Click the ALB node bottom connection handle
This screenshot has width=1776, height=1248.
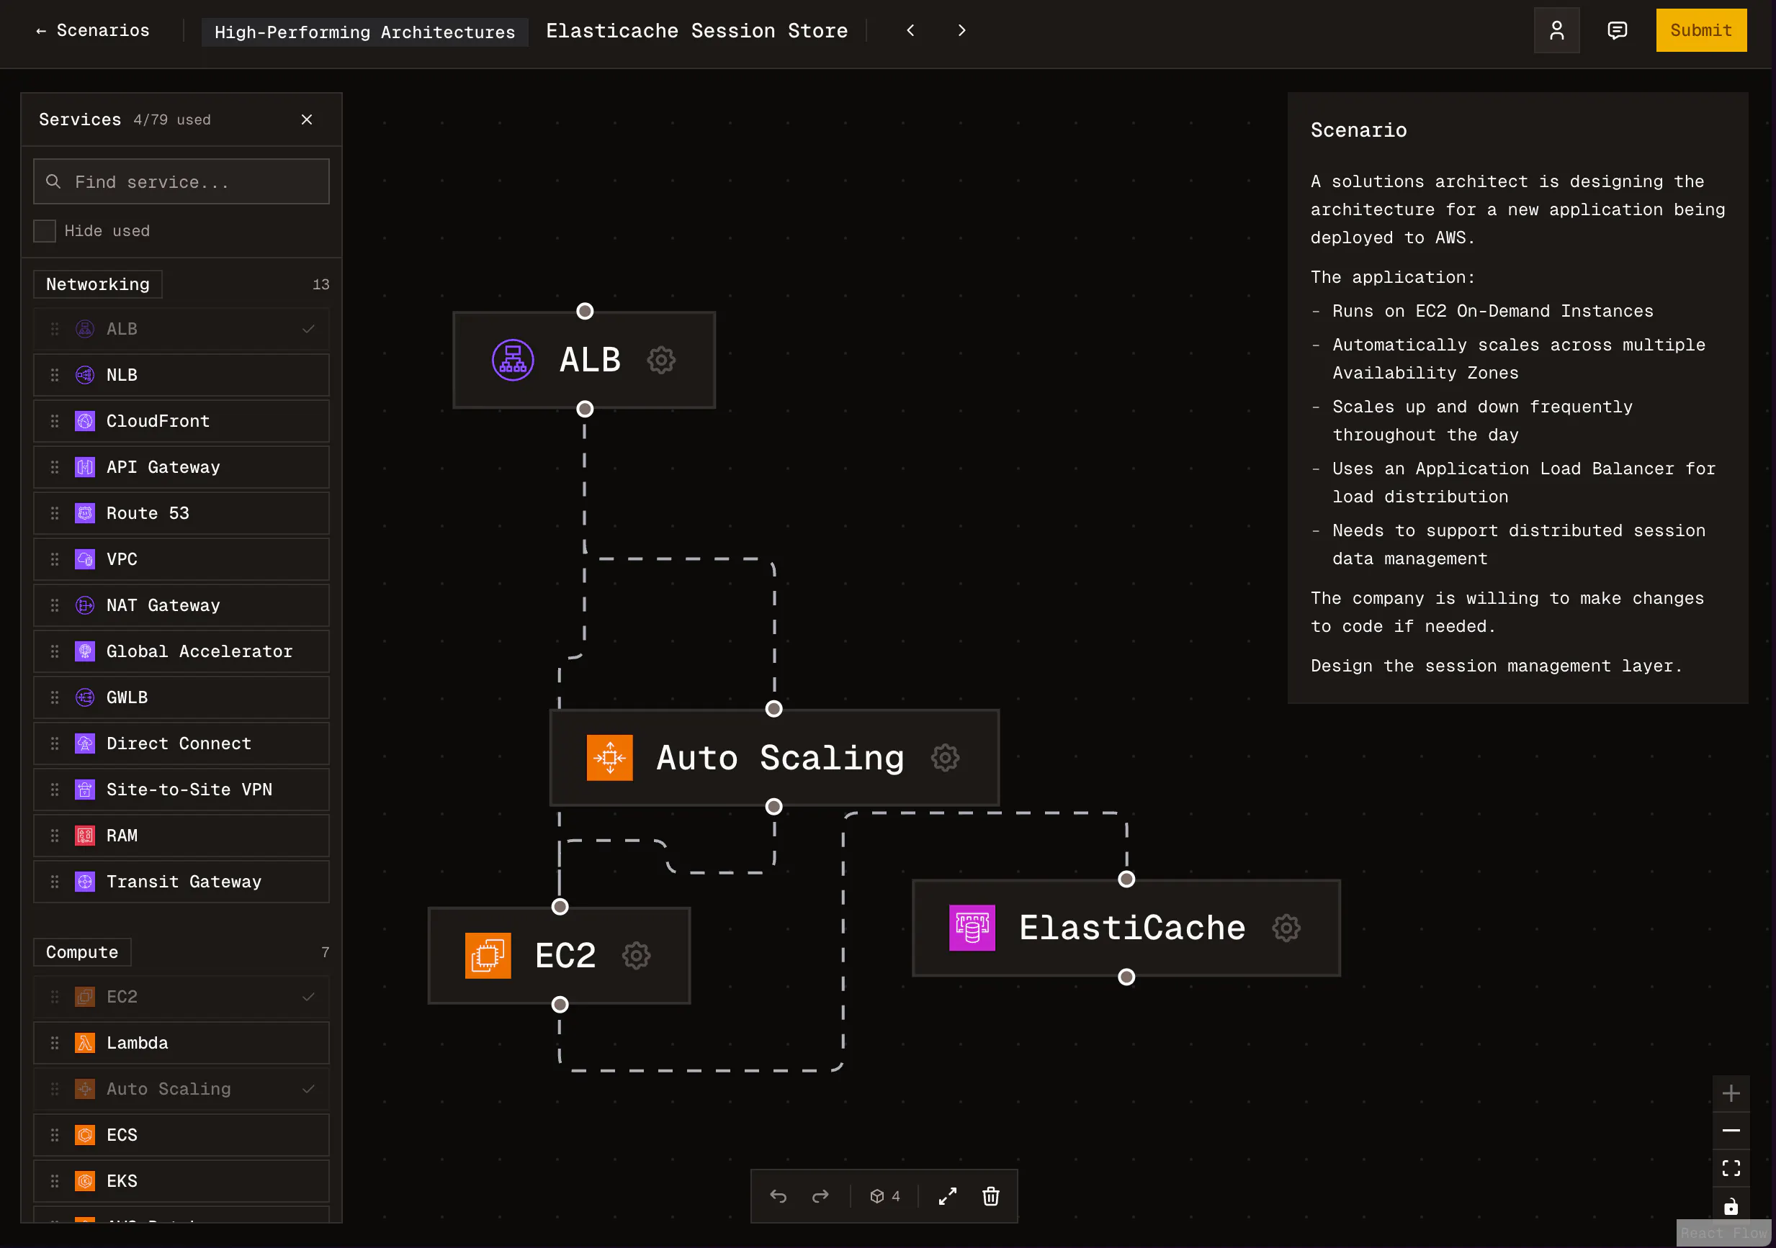[585, 409]
